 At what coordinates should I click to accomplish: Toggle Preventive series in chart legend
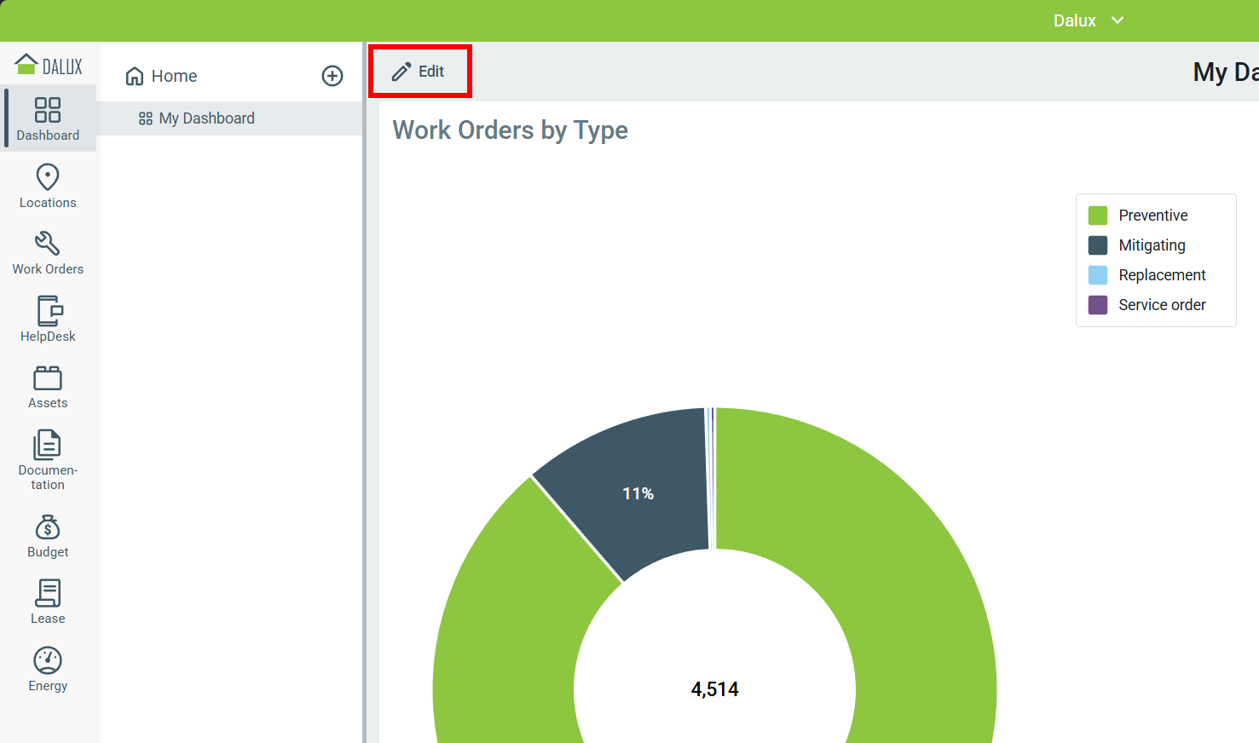[1152, 216]
